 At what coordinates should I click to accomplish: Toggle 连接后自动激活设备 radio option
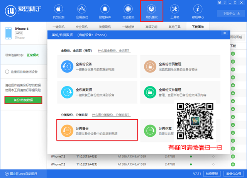(x=7, y=72)
